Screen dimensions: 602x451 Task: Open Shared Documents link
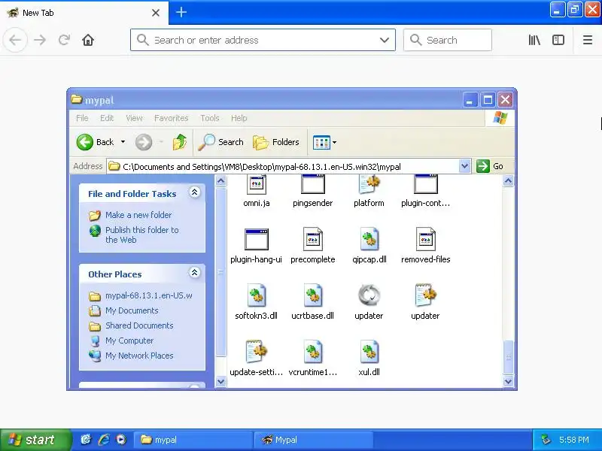(139, 325)
